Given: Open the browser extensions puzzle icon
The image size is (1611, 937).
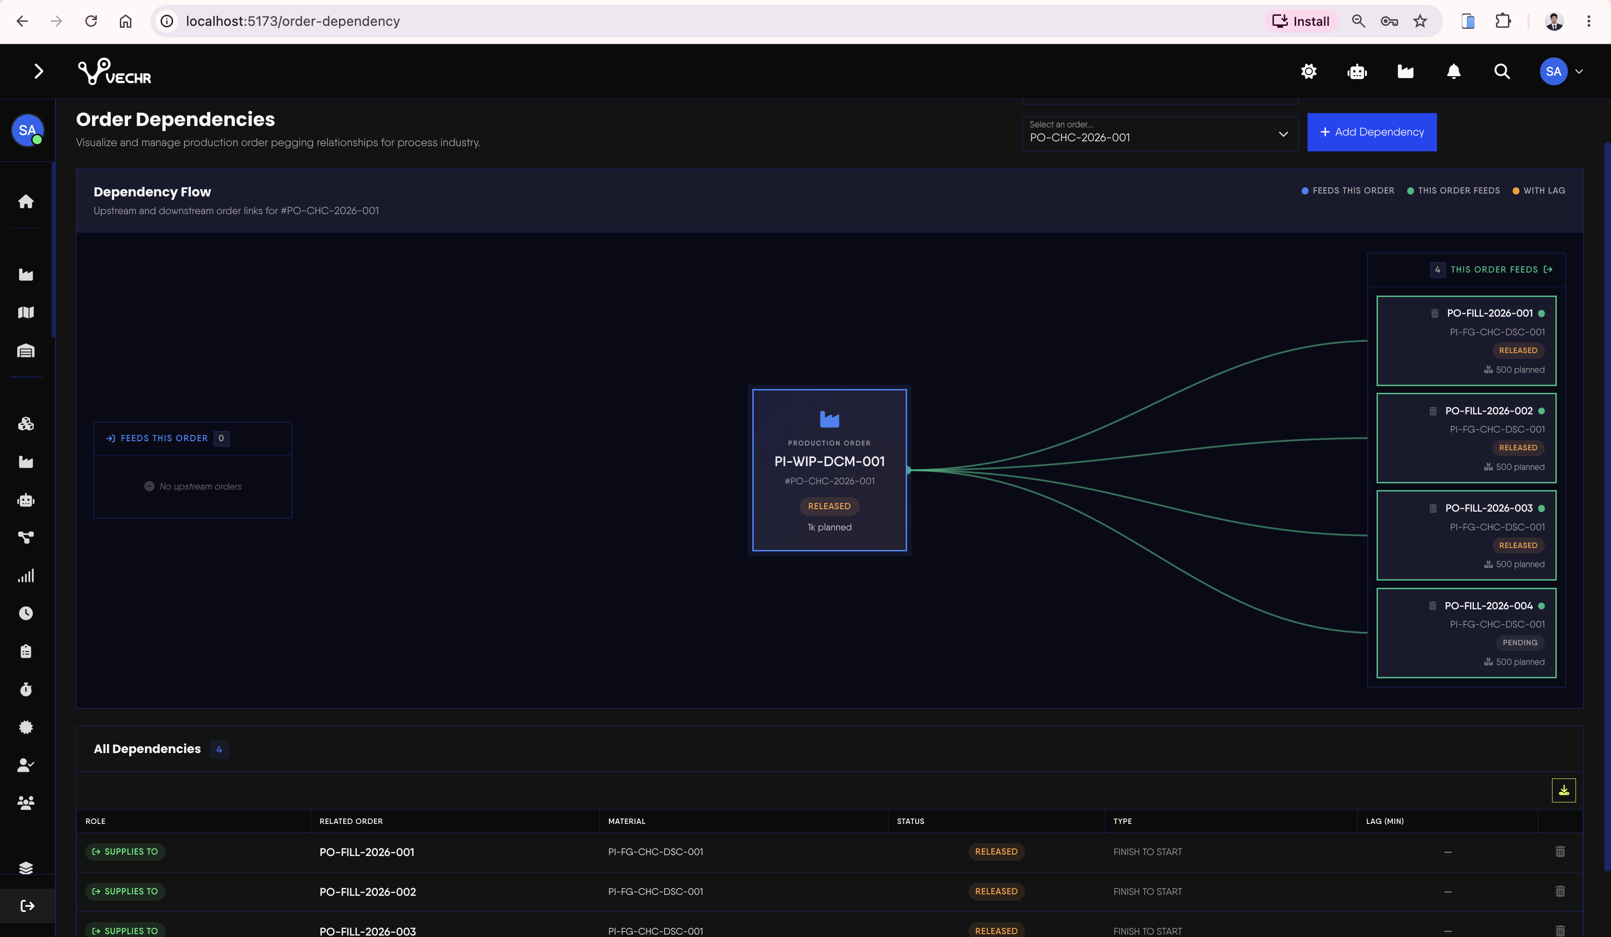Looking at the screenshot, I should pos(1503,21).
